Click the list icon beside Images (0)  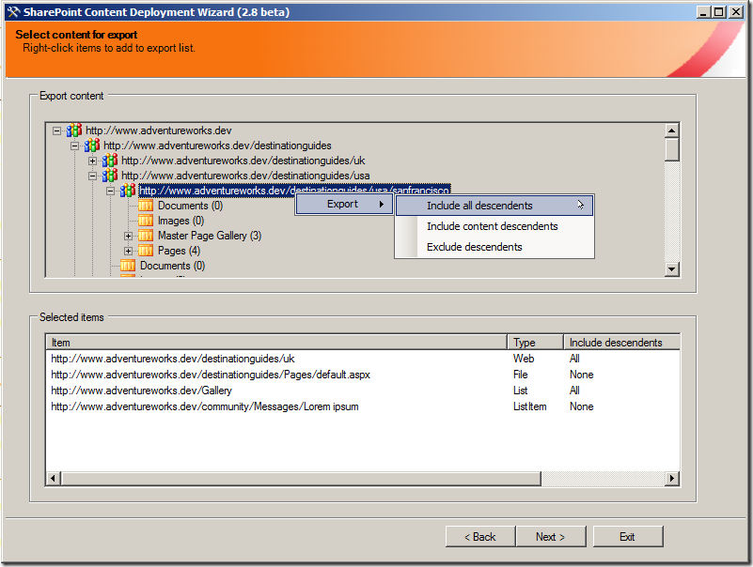click(146, 221)
